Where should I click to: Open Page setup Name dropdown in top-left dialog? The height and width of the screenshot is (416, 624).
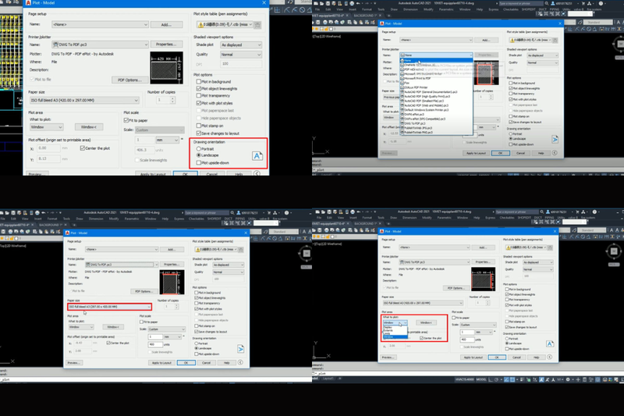coord(100,25)
